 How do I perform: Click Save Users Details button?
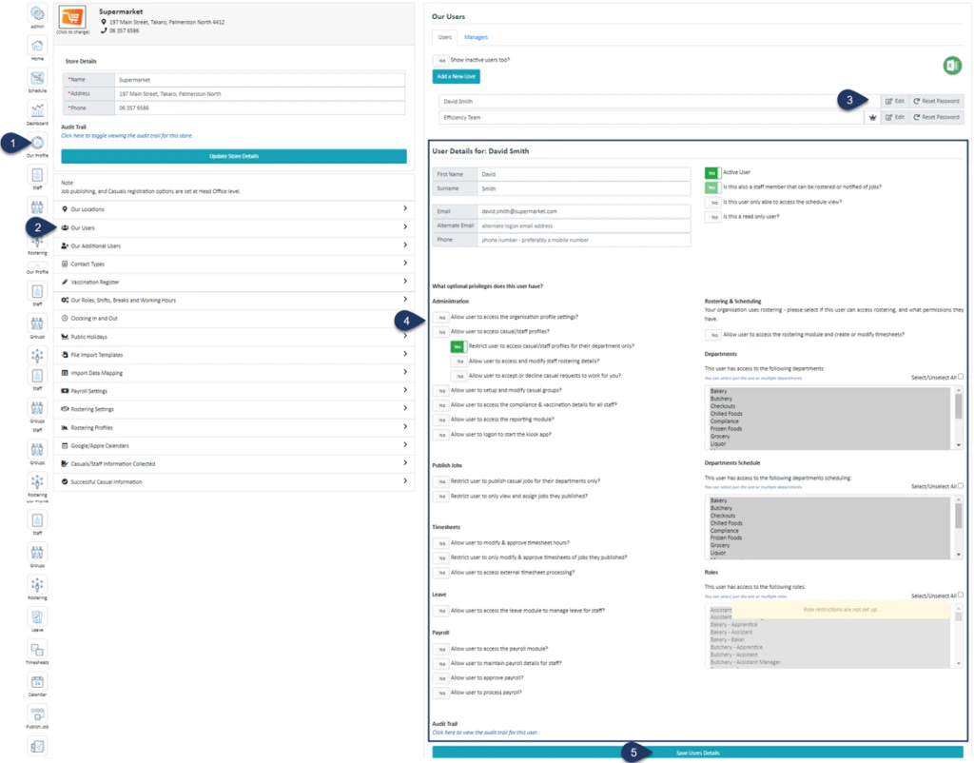(697, 753)
